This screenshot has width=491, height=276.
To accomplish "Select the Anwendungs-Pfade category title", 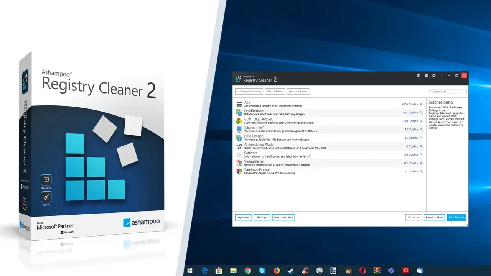I will pos(259,145).
